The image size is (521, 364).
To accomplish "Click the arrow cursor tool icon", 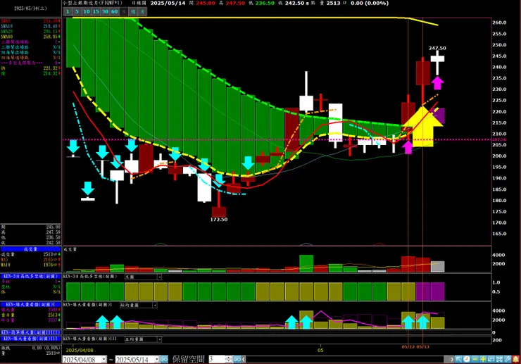I will tap(458, 359).
